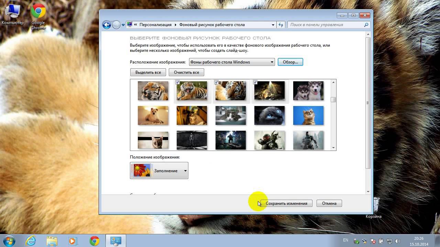Image resolution: width=440 pixels, height=247 pixels.
Task: Click the window's outer scrollbar down arrow
Action: 368,191
